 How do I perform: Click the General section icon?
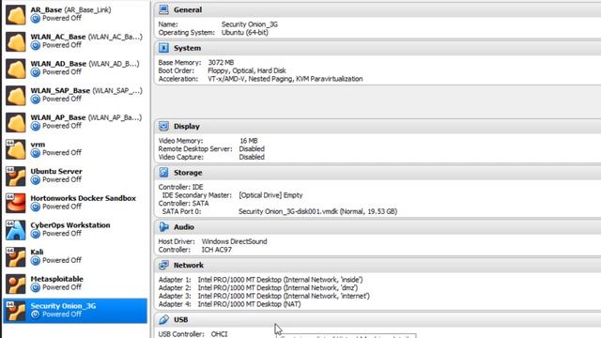[163, 9]
